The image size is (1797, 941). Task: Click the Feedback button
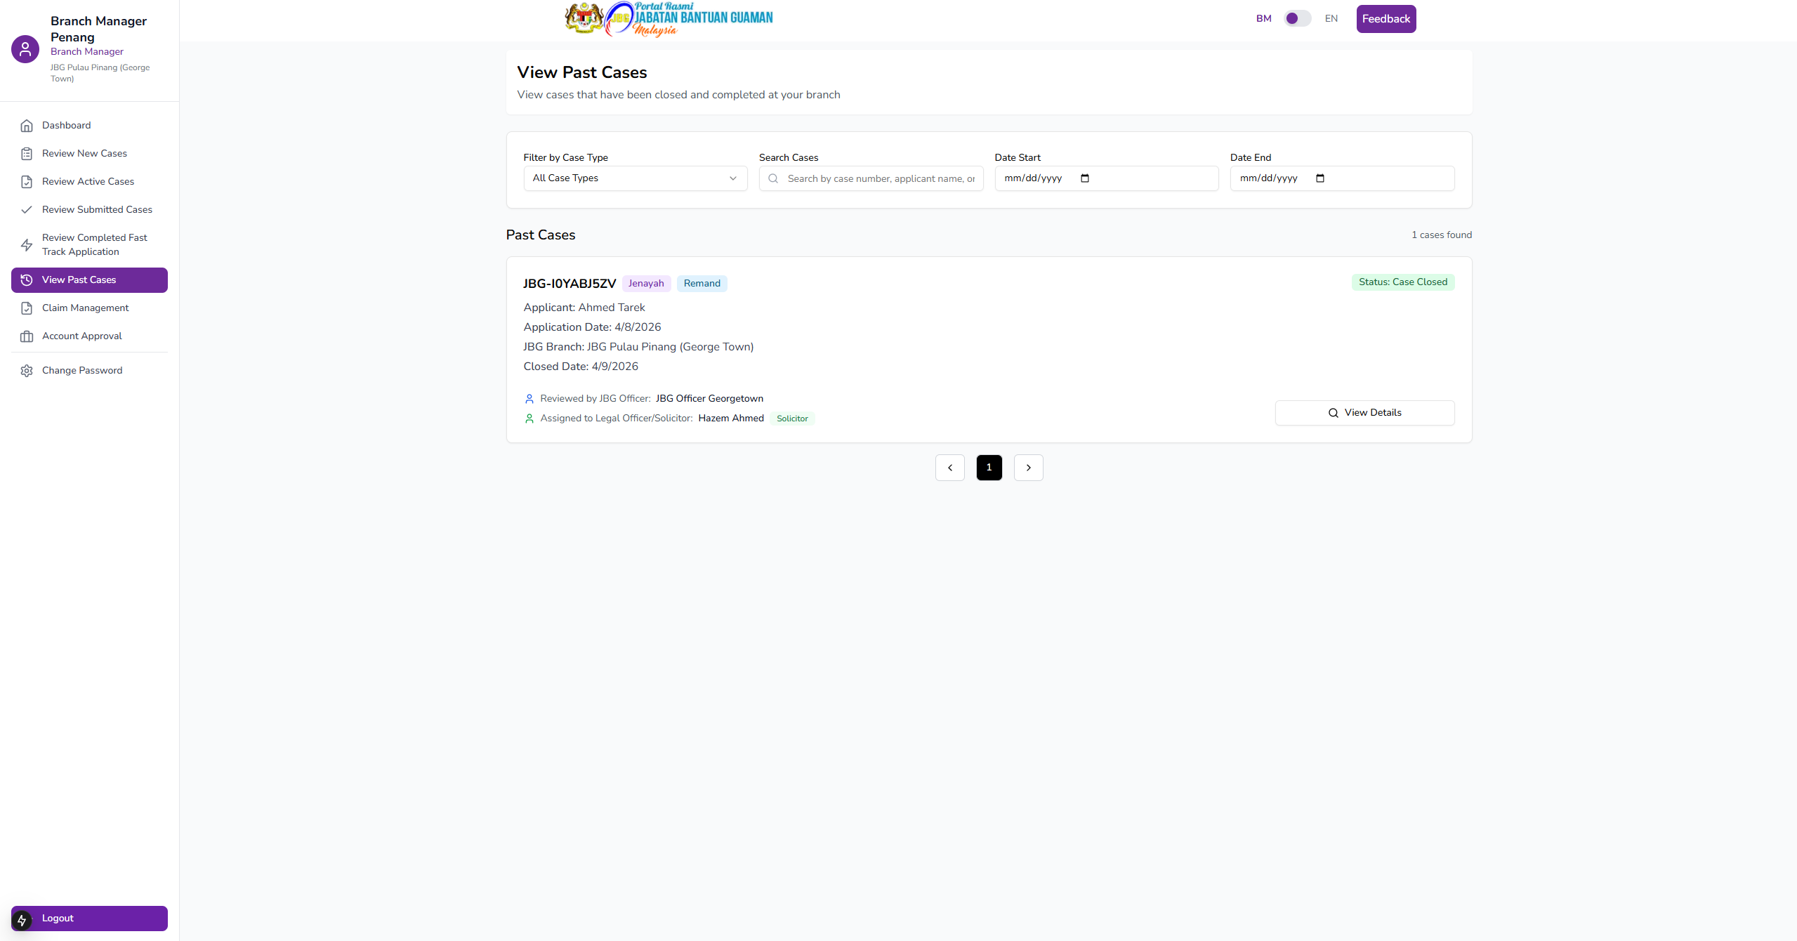pyautogui.click(x=1385, y=19)
